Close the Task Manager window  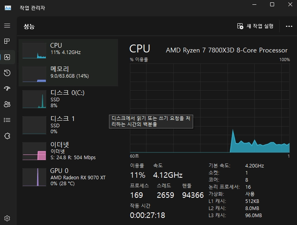[x=290, y=5]
